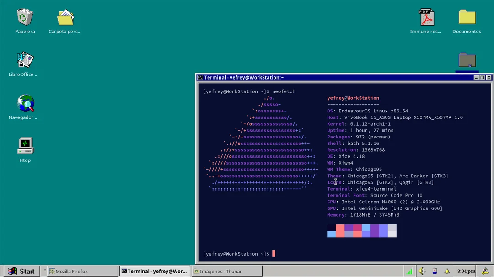Toggle notifications via the bell icon
This screenshot has width=494, height=277.
coord(447,271)
